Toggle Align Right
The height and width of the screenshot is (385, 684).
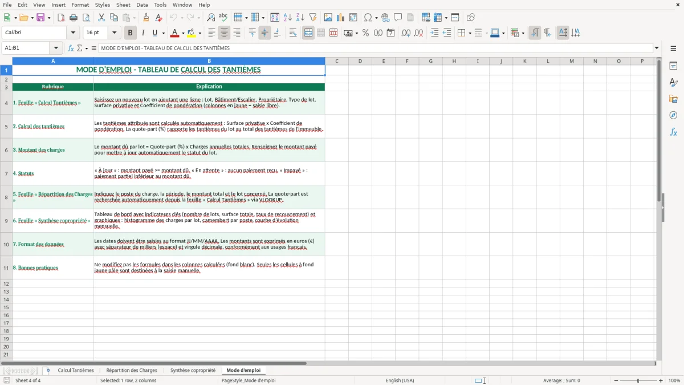[237, 33]
